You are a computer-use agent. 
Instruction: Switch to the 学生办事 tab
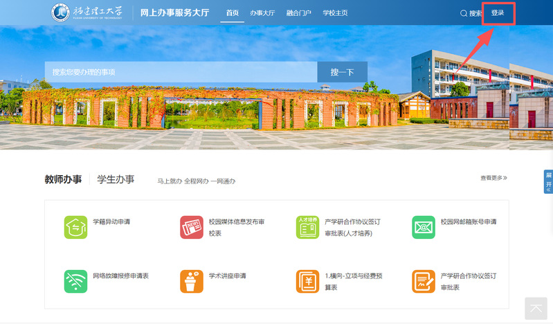click(116, 179)
